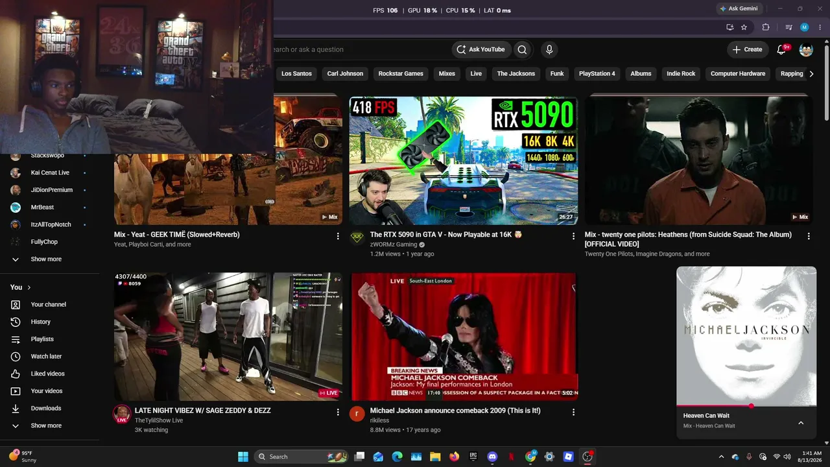Open options for RTX 5090 video
This screenshot has width=830, height=467.
573,236
